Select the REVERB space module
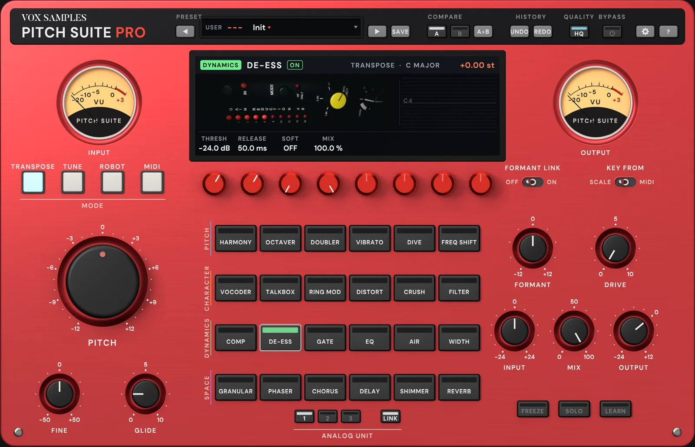695x447 pixels. pos(459,387)
